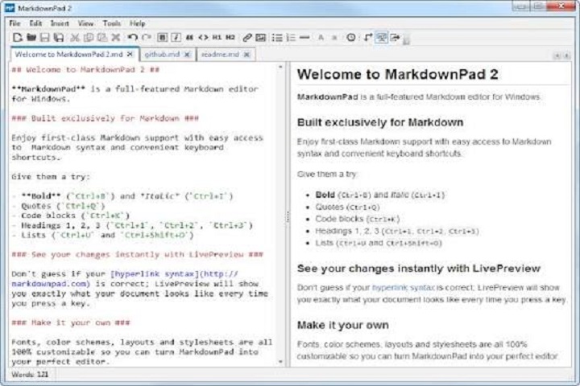Insert a hyperlink using the link icon
The image size is (580, 386).
pyautogui.click(x=247, y=38)
